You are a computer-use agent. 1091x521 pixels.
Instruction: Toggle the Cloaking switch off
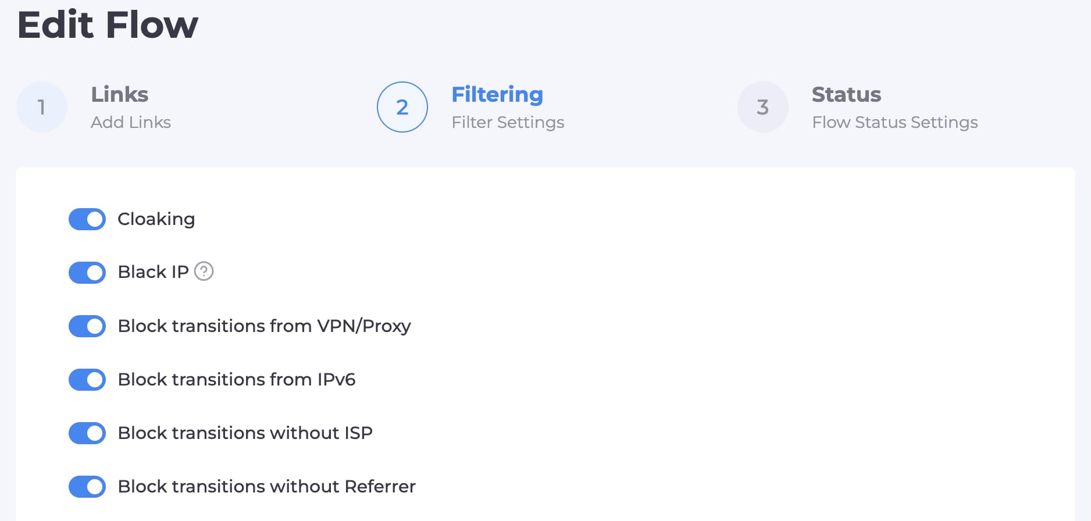pyautogui.click(x=87, y=219)
